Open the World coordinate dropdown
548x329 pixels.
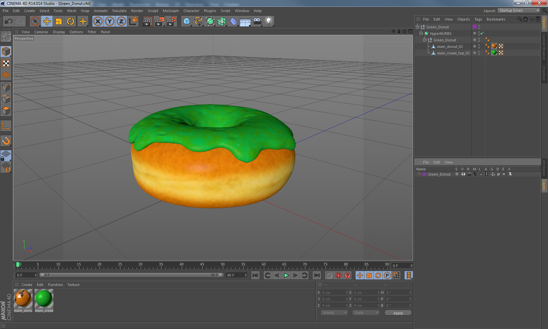tap(334, 313)
